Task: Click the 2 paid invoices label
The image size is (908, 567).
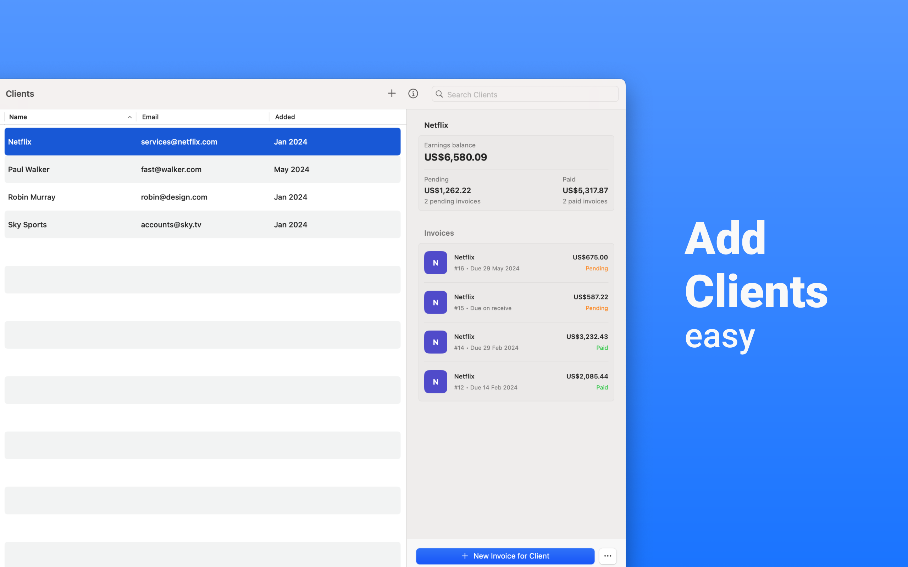Action: click(x=585, y=201)
